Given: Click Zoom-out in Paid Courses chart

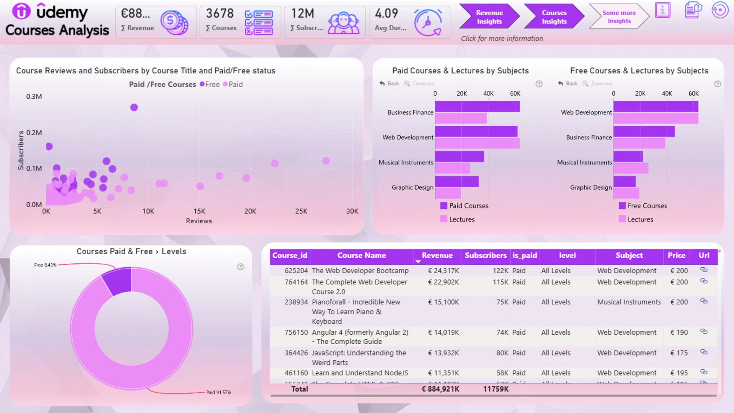Looking at the screenshot, I should coord(419,83).
